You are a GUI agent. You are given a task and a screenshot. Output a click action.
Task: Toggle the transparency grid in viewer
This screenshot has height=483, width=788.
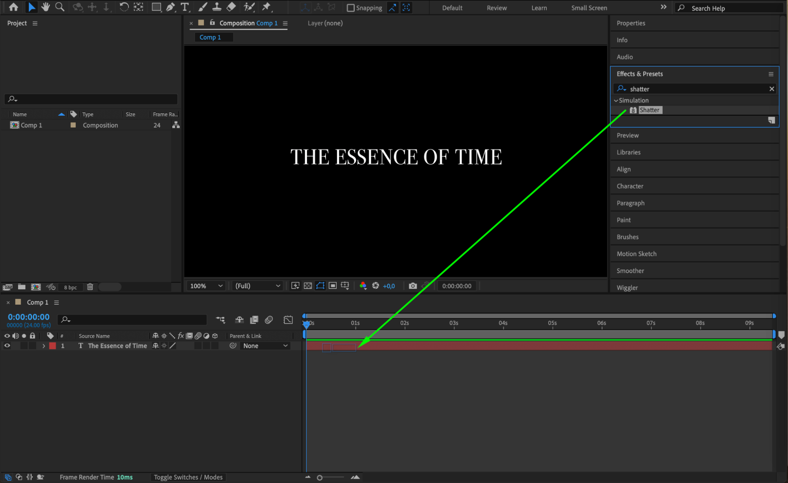click(x=308, y=286)
